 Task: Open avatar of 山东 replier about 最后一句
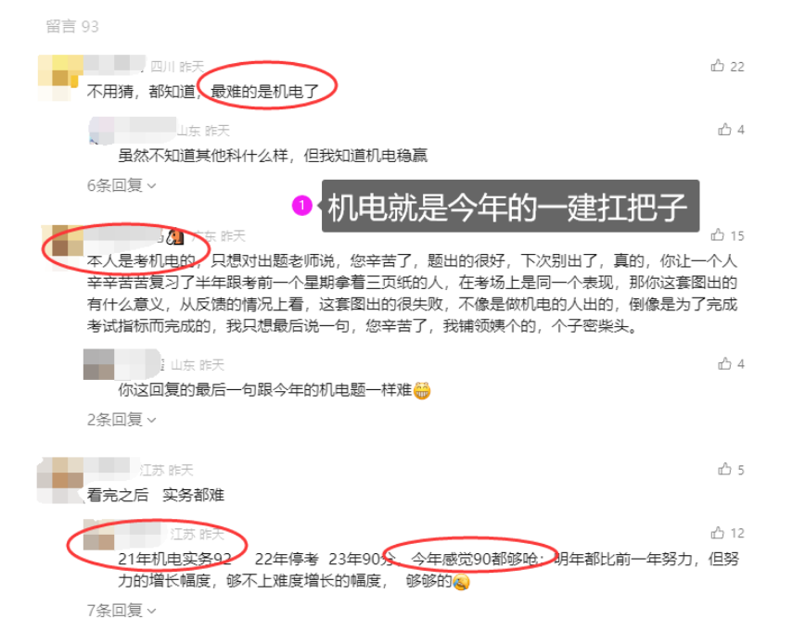point(98,364)
